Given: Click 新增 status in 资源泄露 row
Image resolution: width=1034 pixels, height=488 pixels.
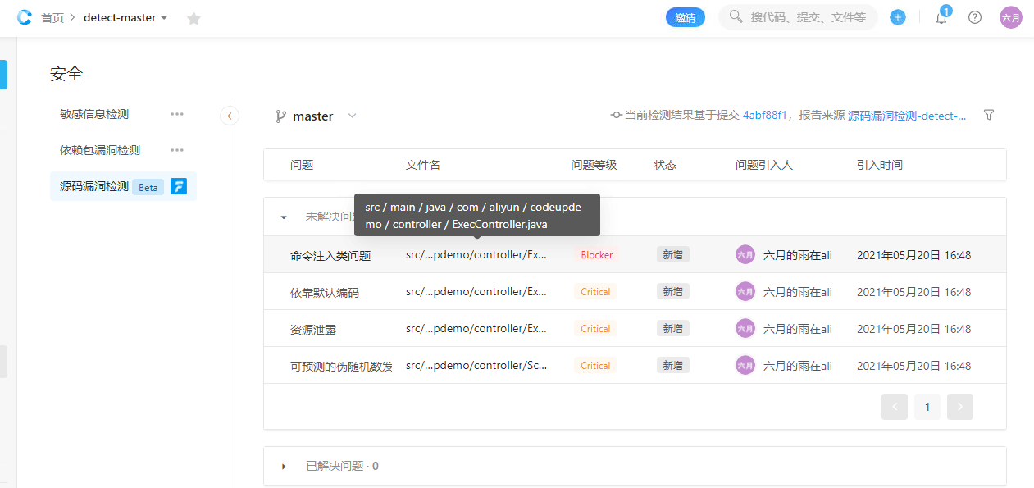Looking at the screenshot, I should (x=673, y=329).
